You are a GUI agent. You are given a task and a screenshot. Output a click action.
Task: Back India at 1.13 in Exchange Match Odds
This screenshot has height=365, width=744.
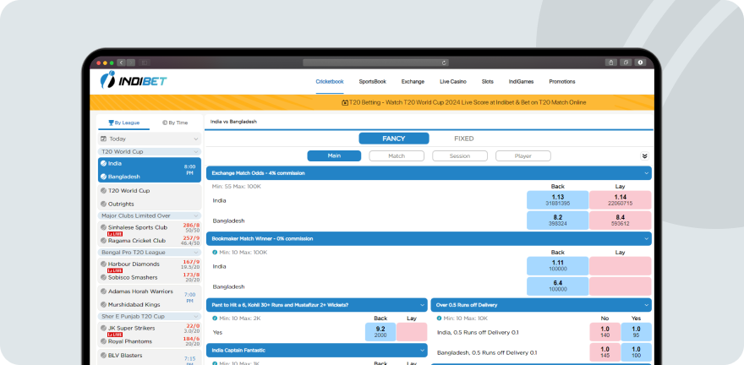click(x=557, y=200)
